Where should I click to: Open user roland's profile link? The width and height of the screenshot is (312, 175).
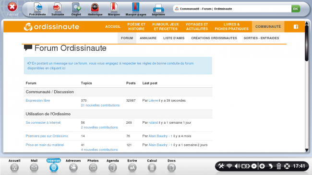coord(153,123)
